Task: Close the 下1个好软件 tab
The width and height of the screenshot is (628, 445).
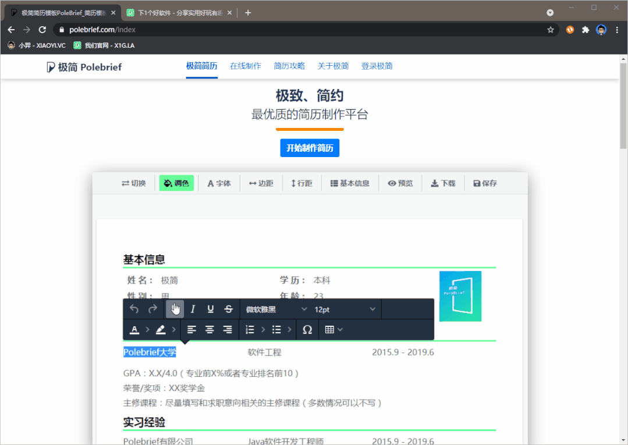Action: pos(229,13)
